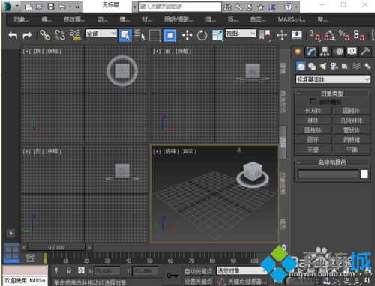This screenshot has width=375, height=286.
Task: Click the 长方体 box button
Action: click(313, 111)
